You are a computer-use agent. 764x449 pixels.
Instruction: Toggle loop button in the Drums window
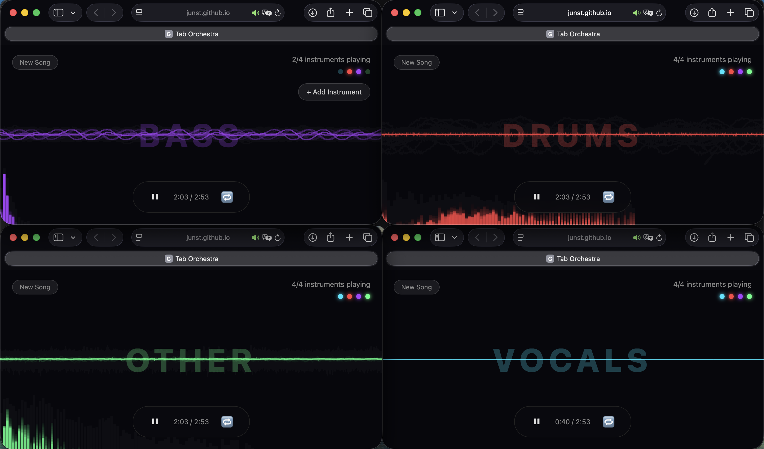(608, 197)
